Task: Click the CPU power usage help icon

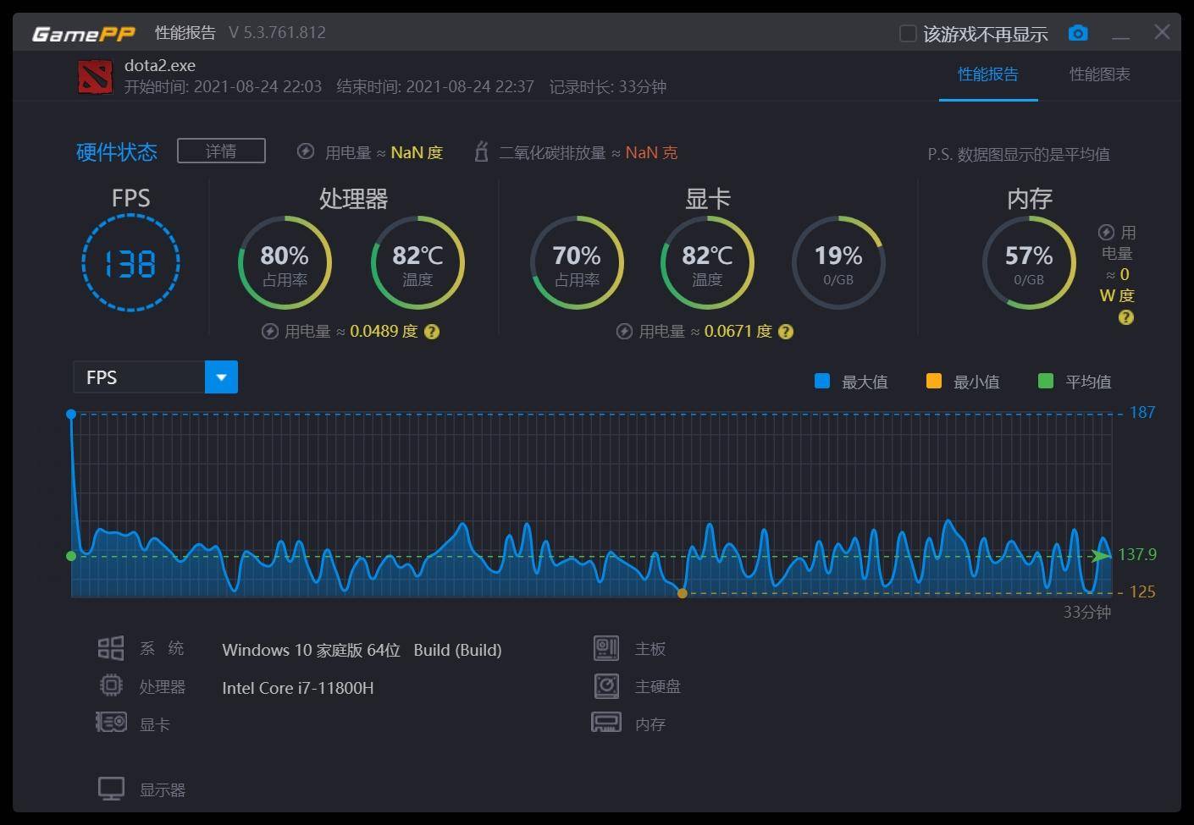Action: [x=432, y=332]
